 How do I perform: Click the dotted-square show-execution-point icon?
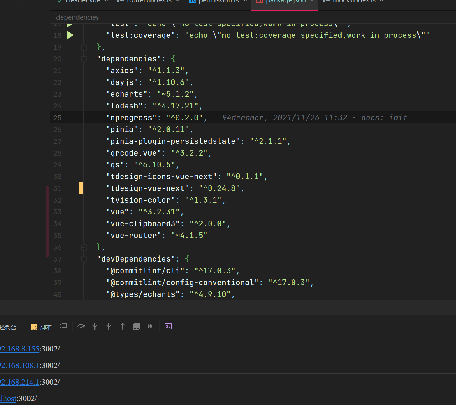[63, 326]
